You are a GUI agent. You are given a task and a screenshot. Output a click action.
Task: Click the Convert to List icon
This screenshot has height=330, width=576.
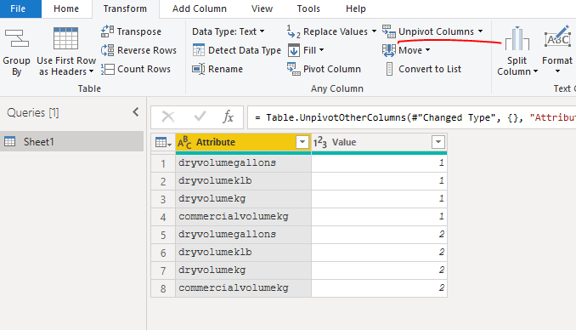pyautogui.click(x=389, y=69)
